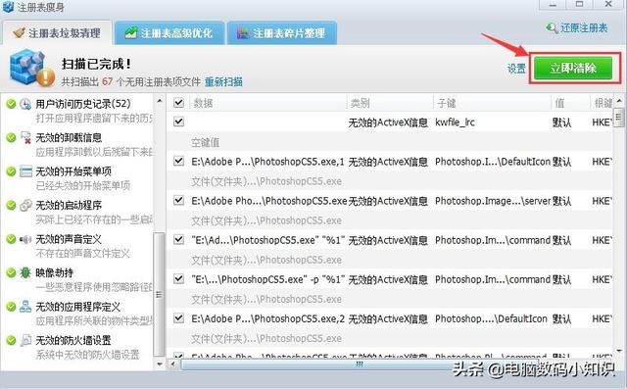Click green check beside 用户访问历史记录
627x389 pixels.
tap(11, 104)
